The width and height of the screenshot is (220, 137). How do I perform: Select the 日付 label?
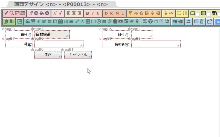(x=116, y=34)
